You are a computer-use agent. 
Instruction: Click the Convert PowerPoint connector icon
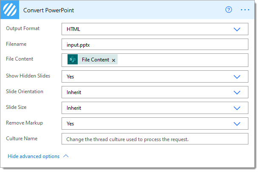[x=10, y=10]
